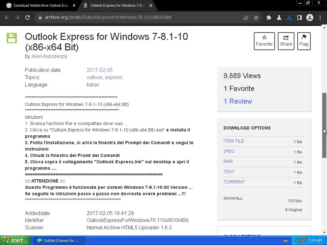Click the tray magnifier search icon

tap(303, 241)
